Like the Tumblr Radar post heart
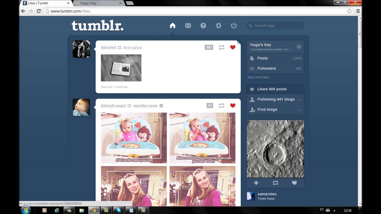 tap(294, 183)
